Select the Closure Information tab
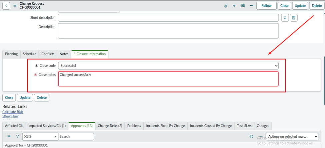Screen dimensions: 325x148 [x=90, y=54]
